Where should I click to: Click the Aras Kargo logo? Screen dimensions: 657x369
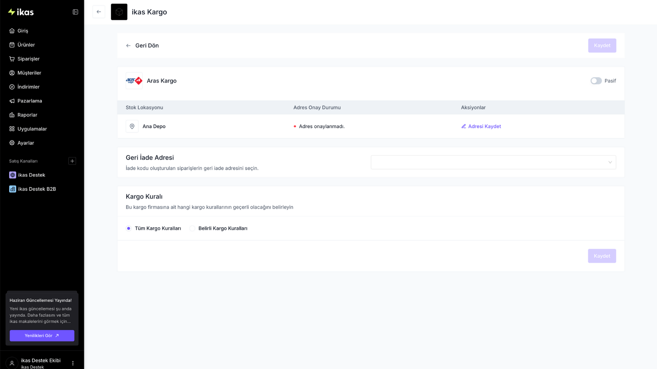point(134,81)
